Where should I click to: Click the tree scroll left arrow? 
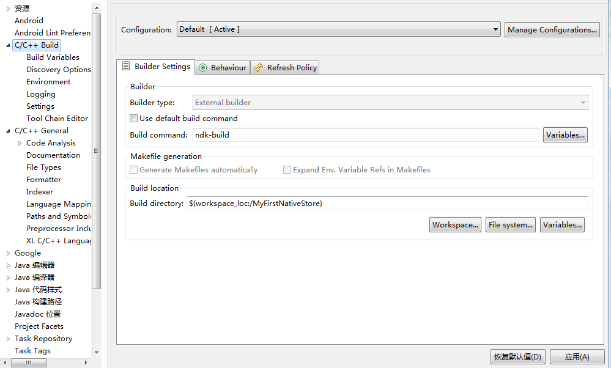point(4,362)
